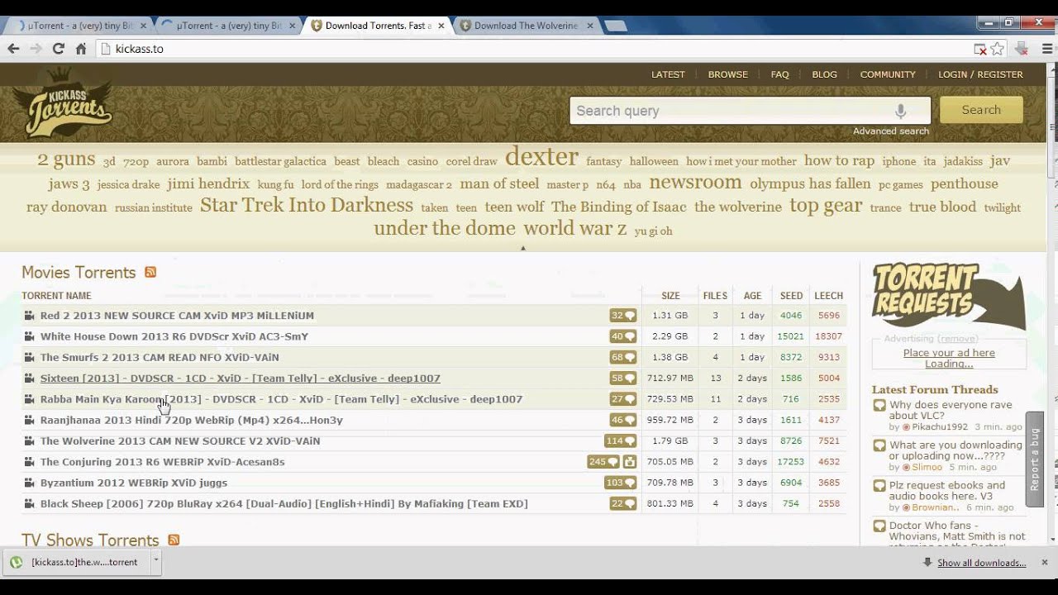
Task: Switch to the second µTorrent browser tab
Action: point(229,26)
